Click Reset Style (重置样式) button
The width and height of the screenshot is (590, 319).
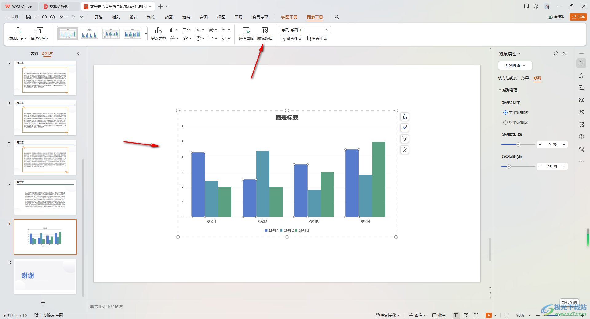click(316, 38)
